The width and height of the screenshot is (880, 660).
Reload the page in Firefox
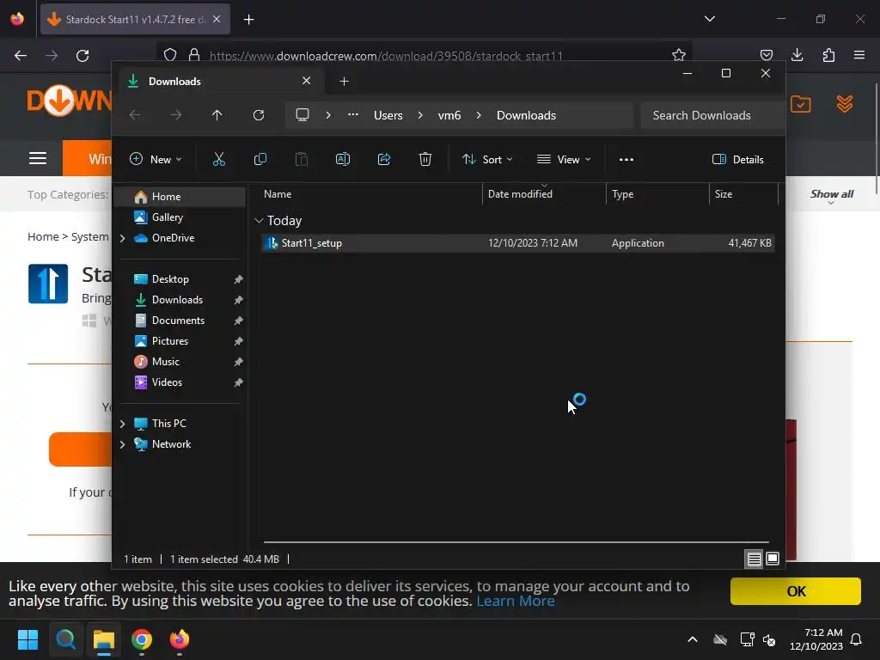pyautogui.click(x=82, y=56)
